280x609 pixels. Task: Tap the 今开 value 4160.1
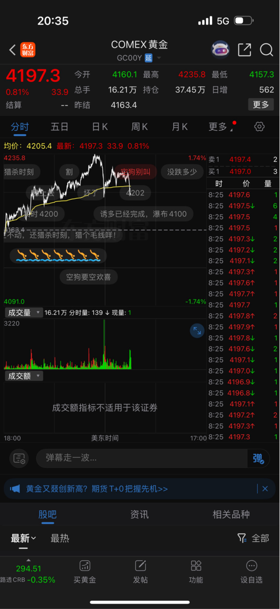coord(125,74)
